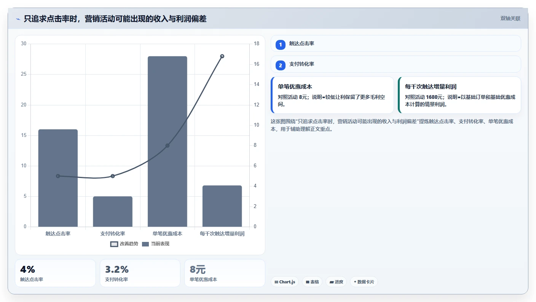Open the 单笔优惠成本 info card
This screenshot has width=536, height=302.
pyautogui.click(x=332, y=95)
